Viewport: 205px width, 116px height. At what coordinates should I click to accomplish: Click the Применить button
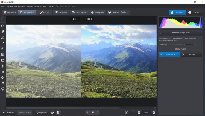169,54
